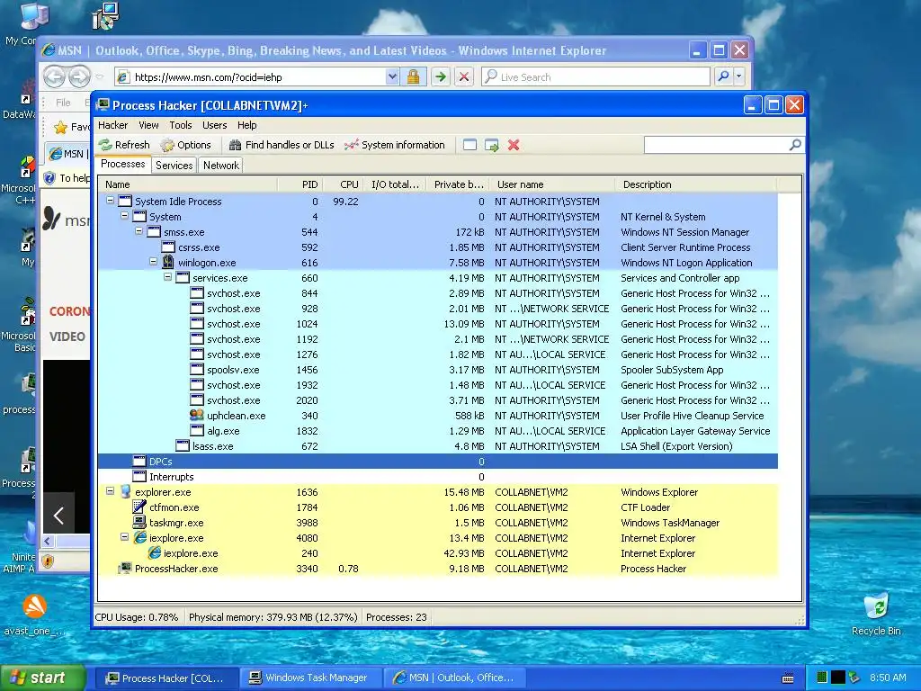
Task: Open the Internet Explorer address bar dropdown
Action: point(392,77)
